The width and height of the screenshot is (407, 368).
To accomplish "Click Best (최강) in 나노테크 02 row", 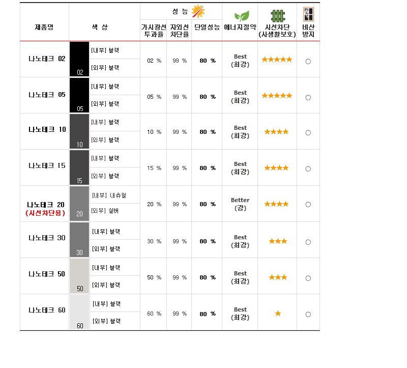I will pos(240,61).
